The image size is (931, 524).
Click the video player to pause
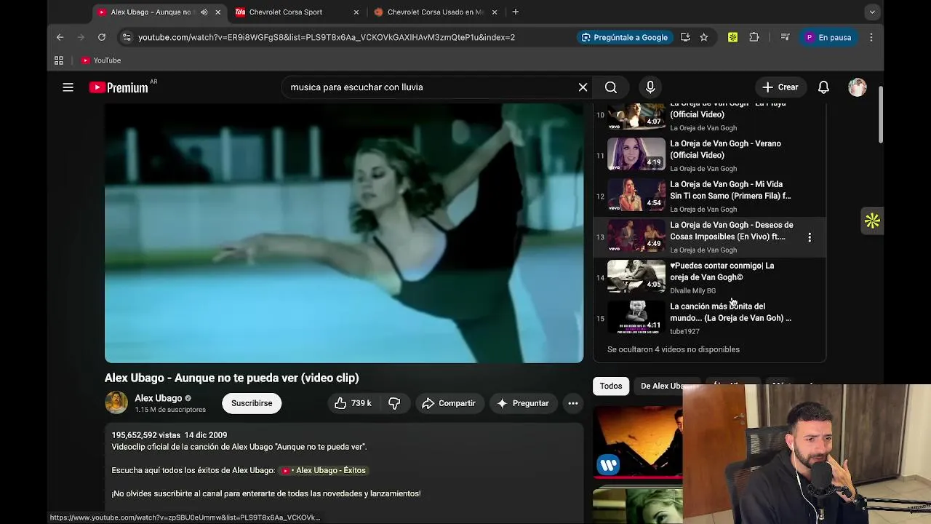(344, 233)
